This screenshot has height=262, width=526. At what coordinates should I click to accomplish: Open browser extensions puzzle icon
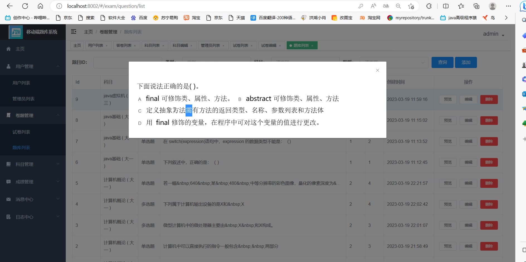click(429, 6)
